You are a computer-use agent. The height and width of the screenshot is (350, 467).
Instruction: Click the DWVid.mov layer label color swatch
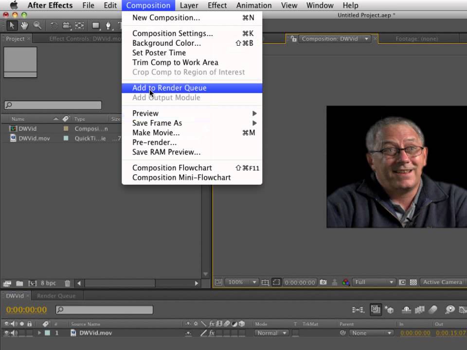click(47, 333)
